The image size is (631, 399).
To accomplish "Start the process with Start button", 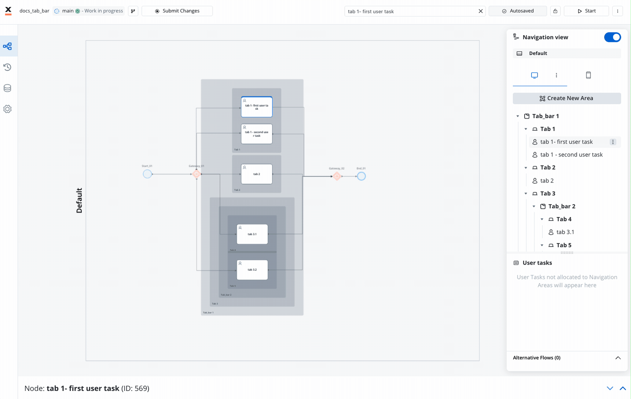I will (x=586, y=11).
